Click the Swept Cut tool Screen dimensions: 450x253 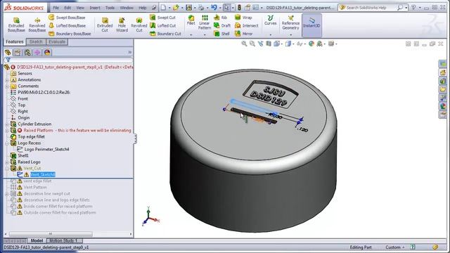(x=162, y=18)
